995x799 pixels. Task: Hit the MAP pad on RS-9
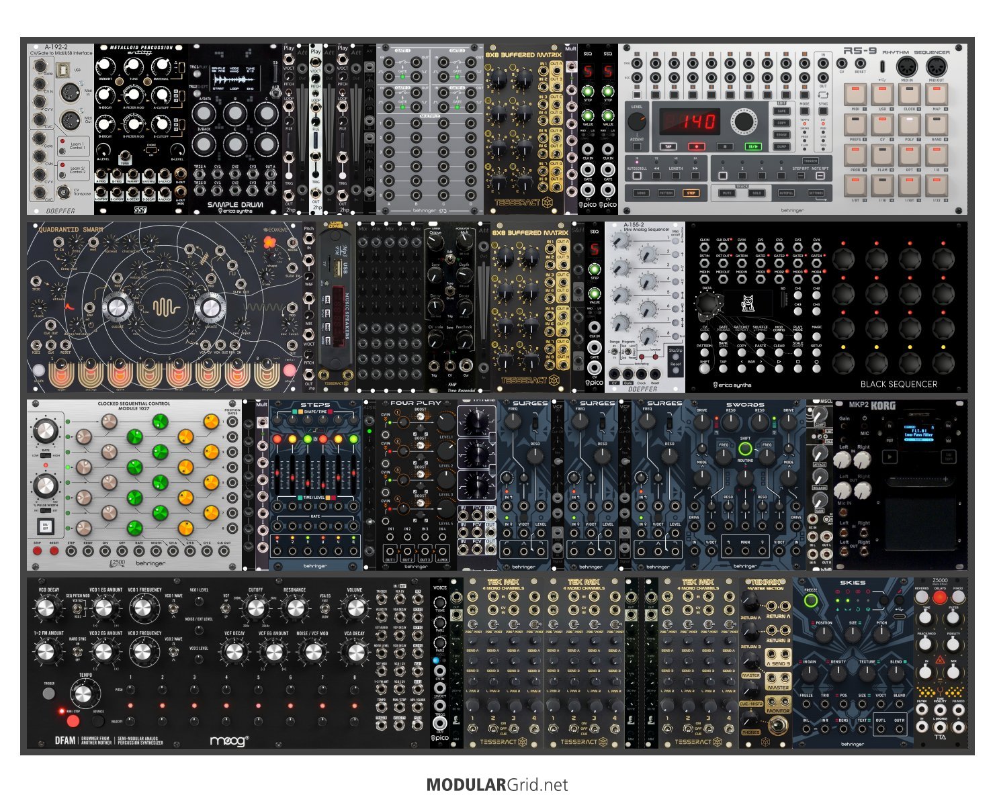937,94
